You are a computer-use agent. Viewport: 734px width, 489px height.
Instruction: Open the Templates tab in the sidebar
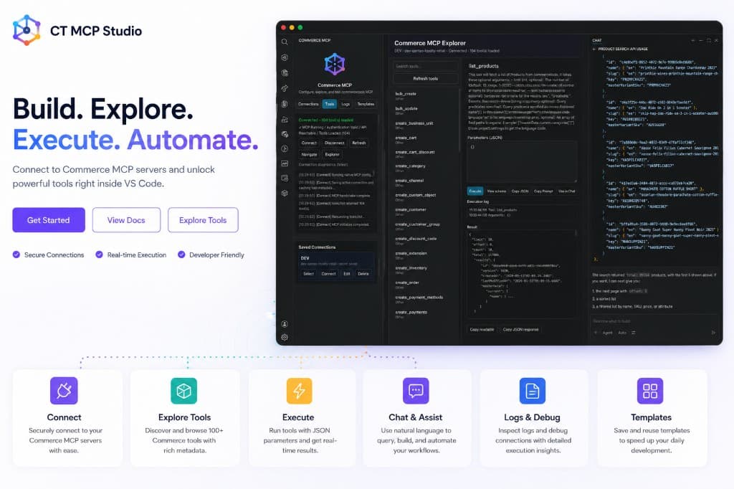coord(366,104)
